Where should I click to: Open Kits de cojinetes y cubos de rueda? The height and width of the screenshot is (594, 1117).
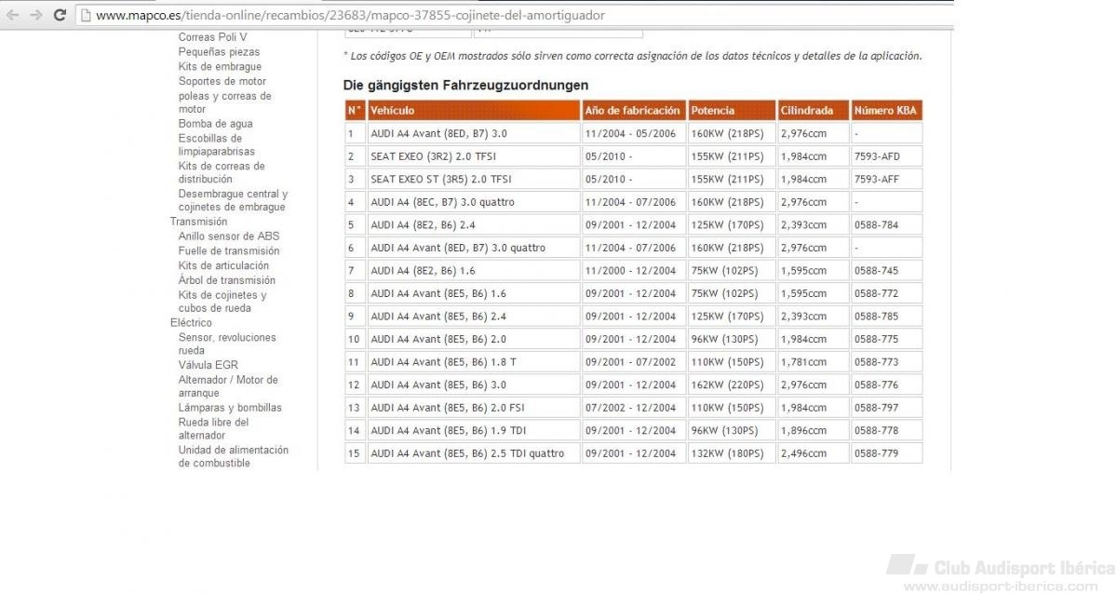222,302
